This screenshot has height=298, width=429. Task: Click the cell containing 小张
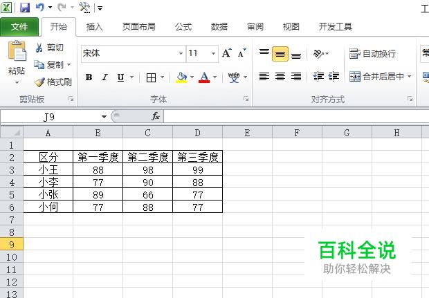pyautogui.click(x=48, y=195)
